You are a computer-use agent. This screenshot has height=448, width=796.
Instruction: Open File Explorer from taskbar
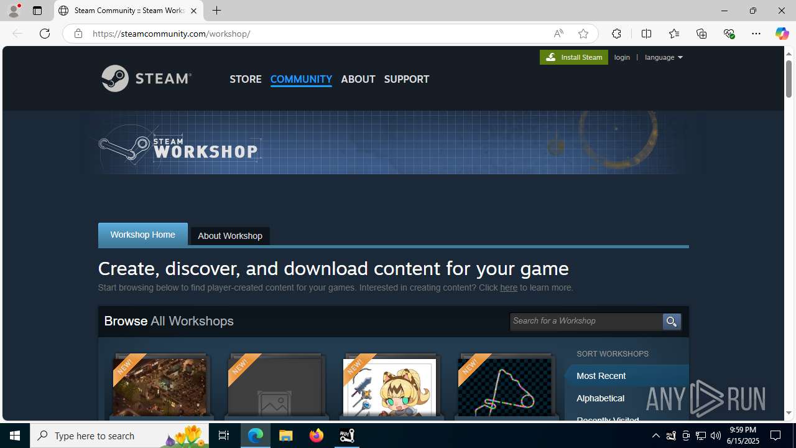coord(286,436)
